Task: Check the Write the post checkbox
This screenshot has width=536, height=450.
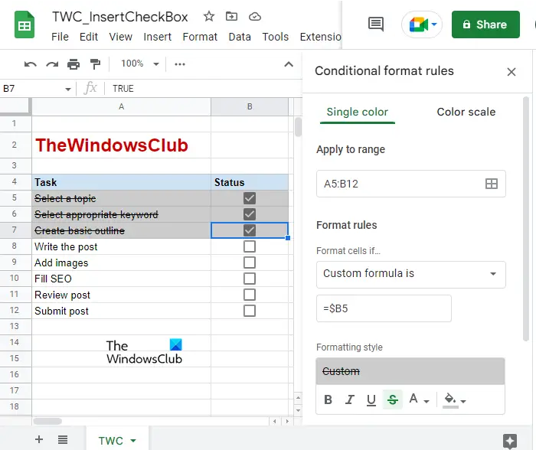Action: (250, 246)
